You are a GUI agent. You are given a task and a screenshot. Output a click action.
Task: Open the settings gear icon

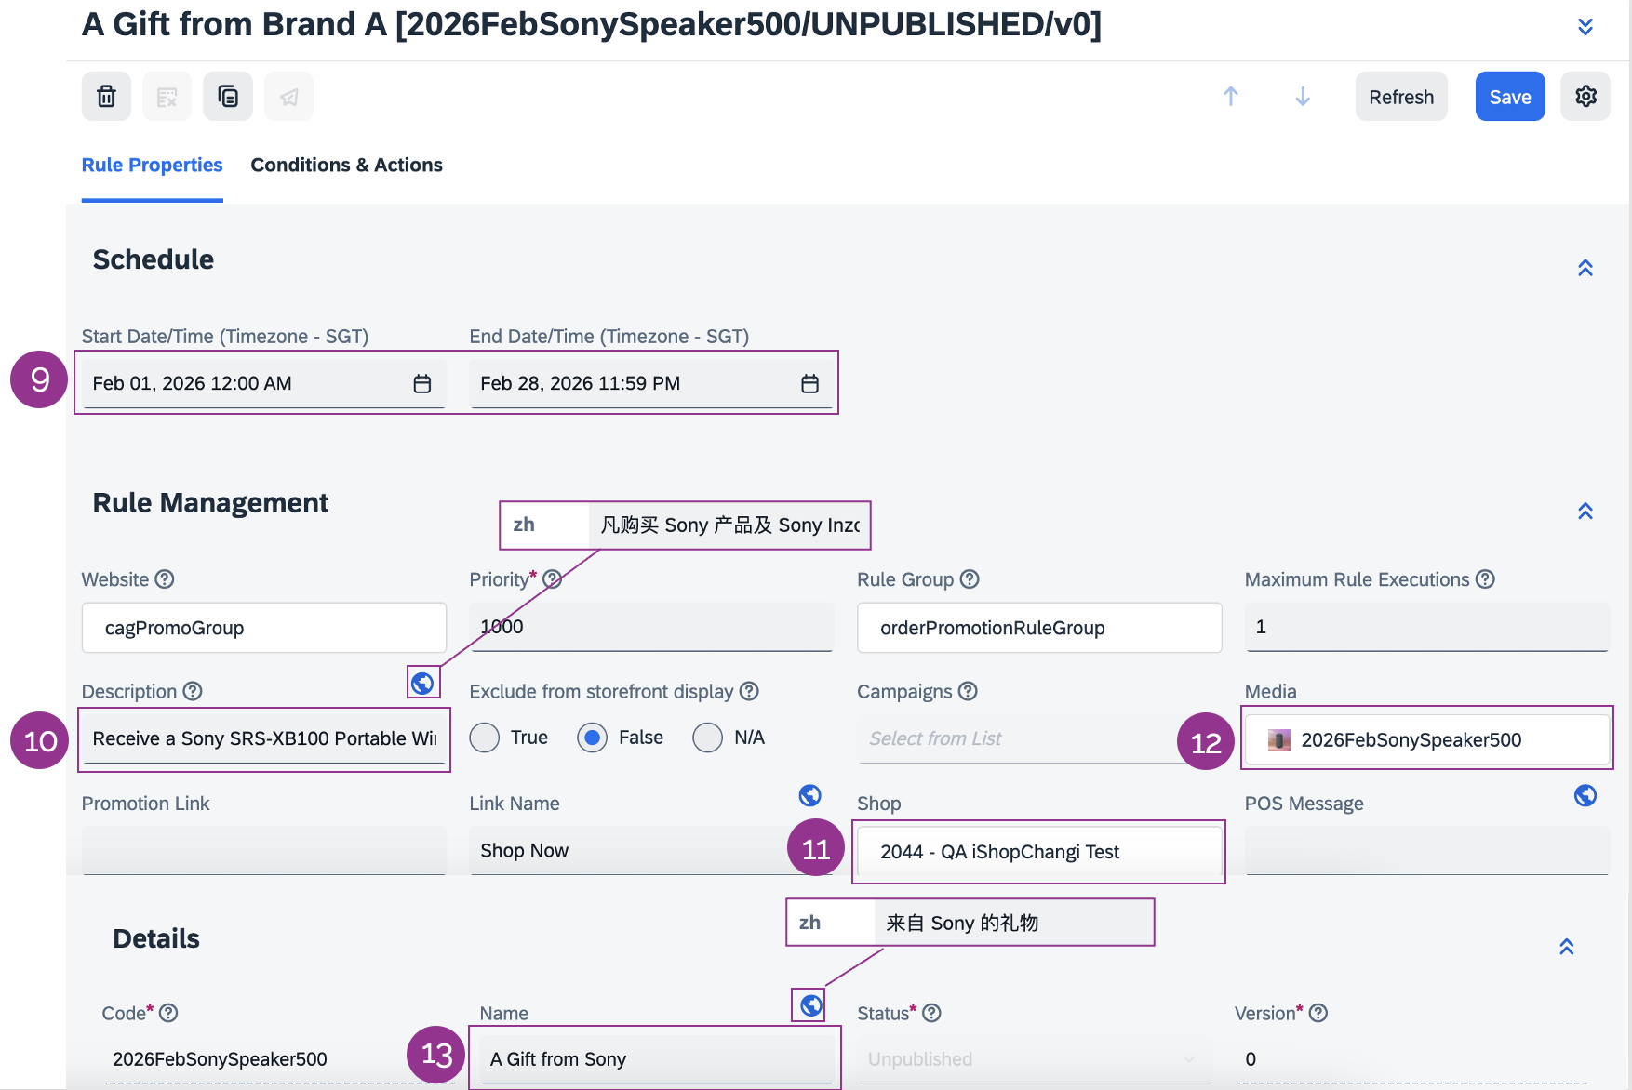point(1585,97)
